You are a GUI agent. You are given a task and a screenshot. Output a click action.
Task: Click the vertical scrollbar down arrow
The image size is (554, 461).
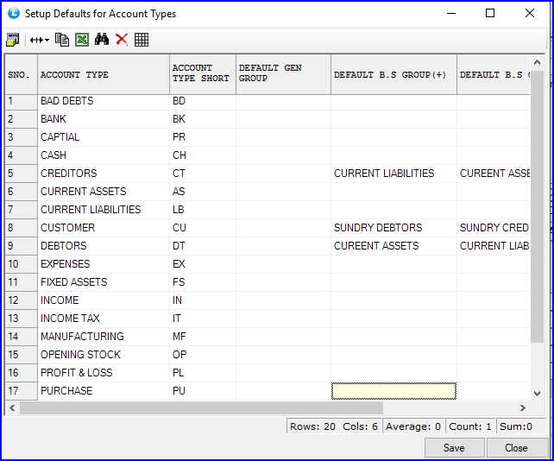[x=537, y=393]
